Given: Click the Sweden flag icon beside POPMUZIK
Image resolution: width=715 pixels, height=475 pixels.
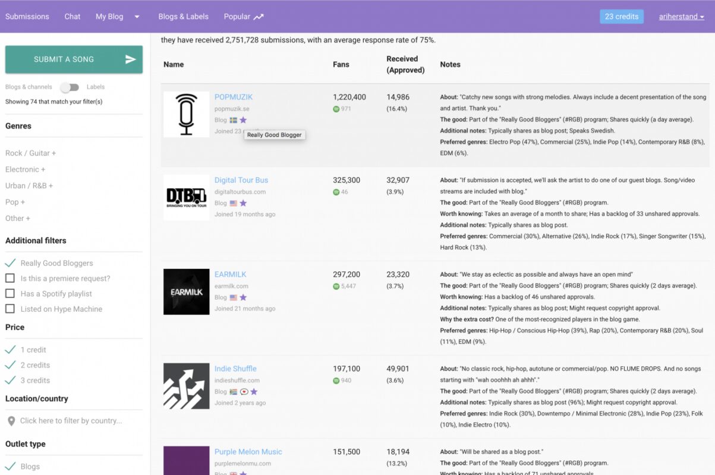Looking at the screenshot, I should pos(234,120).
